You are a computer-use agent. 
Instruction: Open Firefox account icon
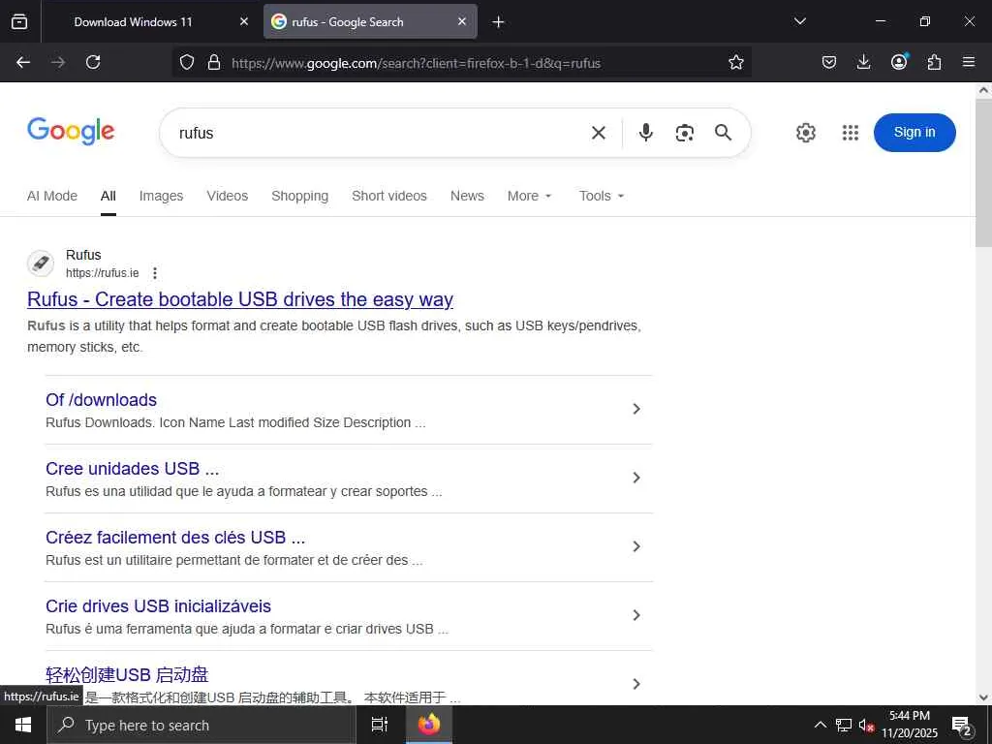pyautogui.click(x=899, y=61)
